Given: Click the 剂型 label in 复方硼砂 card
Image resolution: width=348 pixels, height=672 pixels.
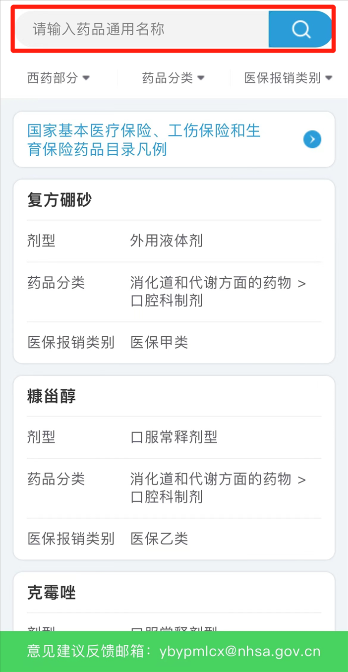Looking at the screenshot, I should [41, 242].
